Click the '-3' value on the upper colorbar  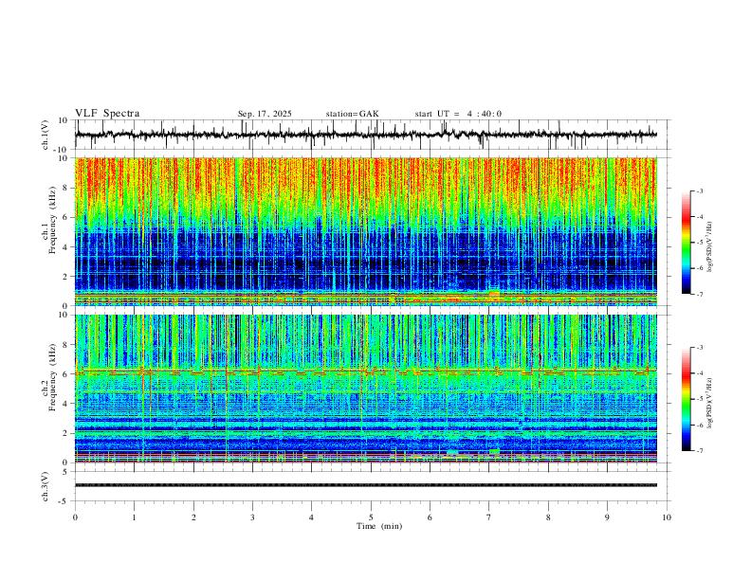tap(700, 190)
